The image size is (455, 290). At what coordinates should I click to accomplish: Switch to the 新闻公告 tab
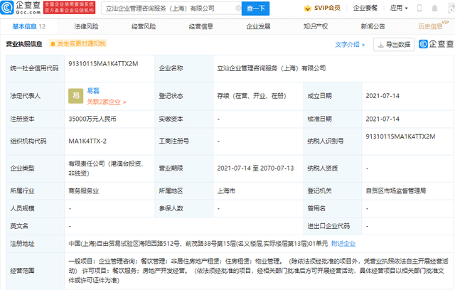click(373, 26)
